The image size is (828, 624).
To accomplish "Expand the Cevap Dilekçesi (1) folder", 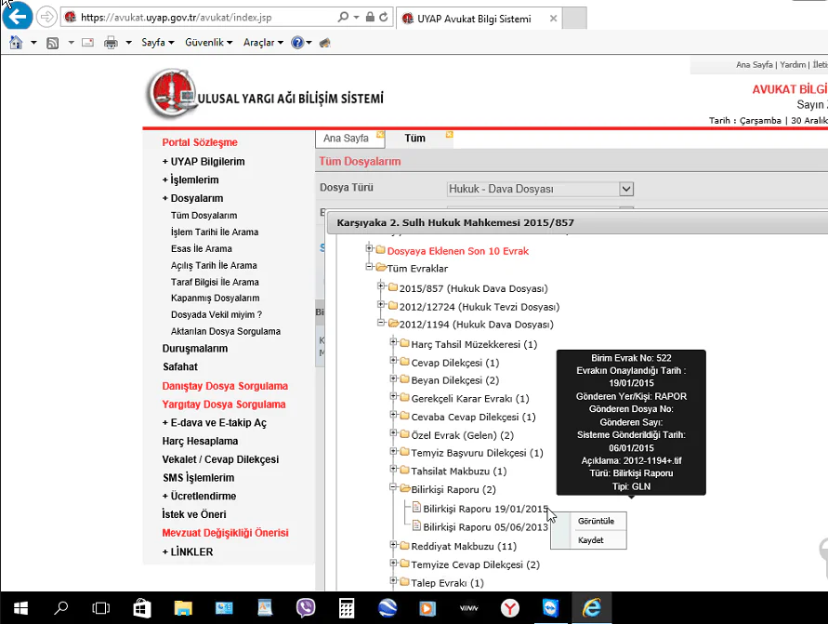I will pos(393,360).
